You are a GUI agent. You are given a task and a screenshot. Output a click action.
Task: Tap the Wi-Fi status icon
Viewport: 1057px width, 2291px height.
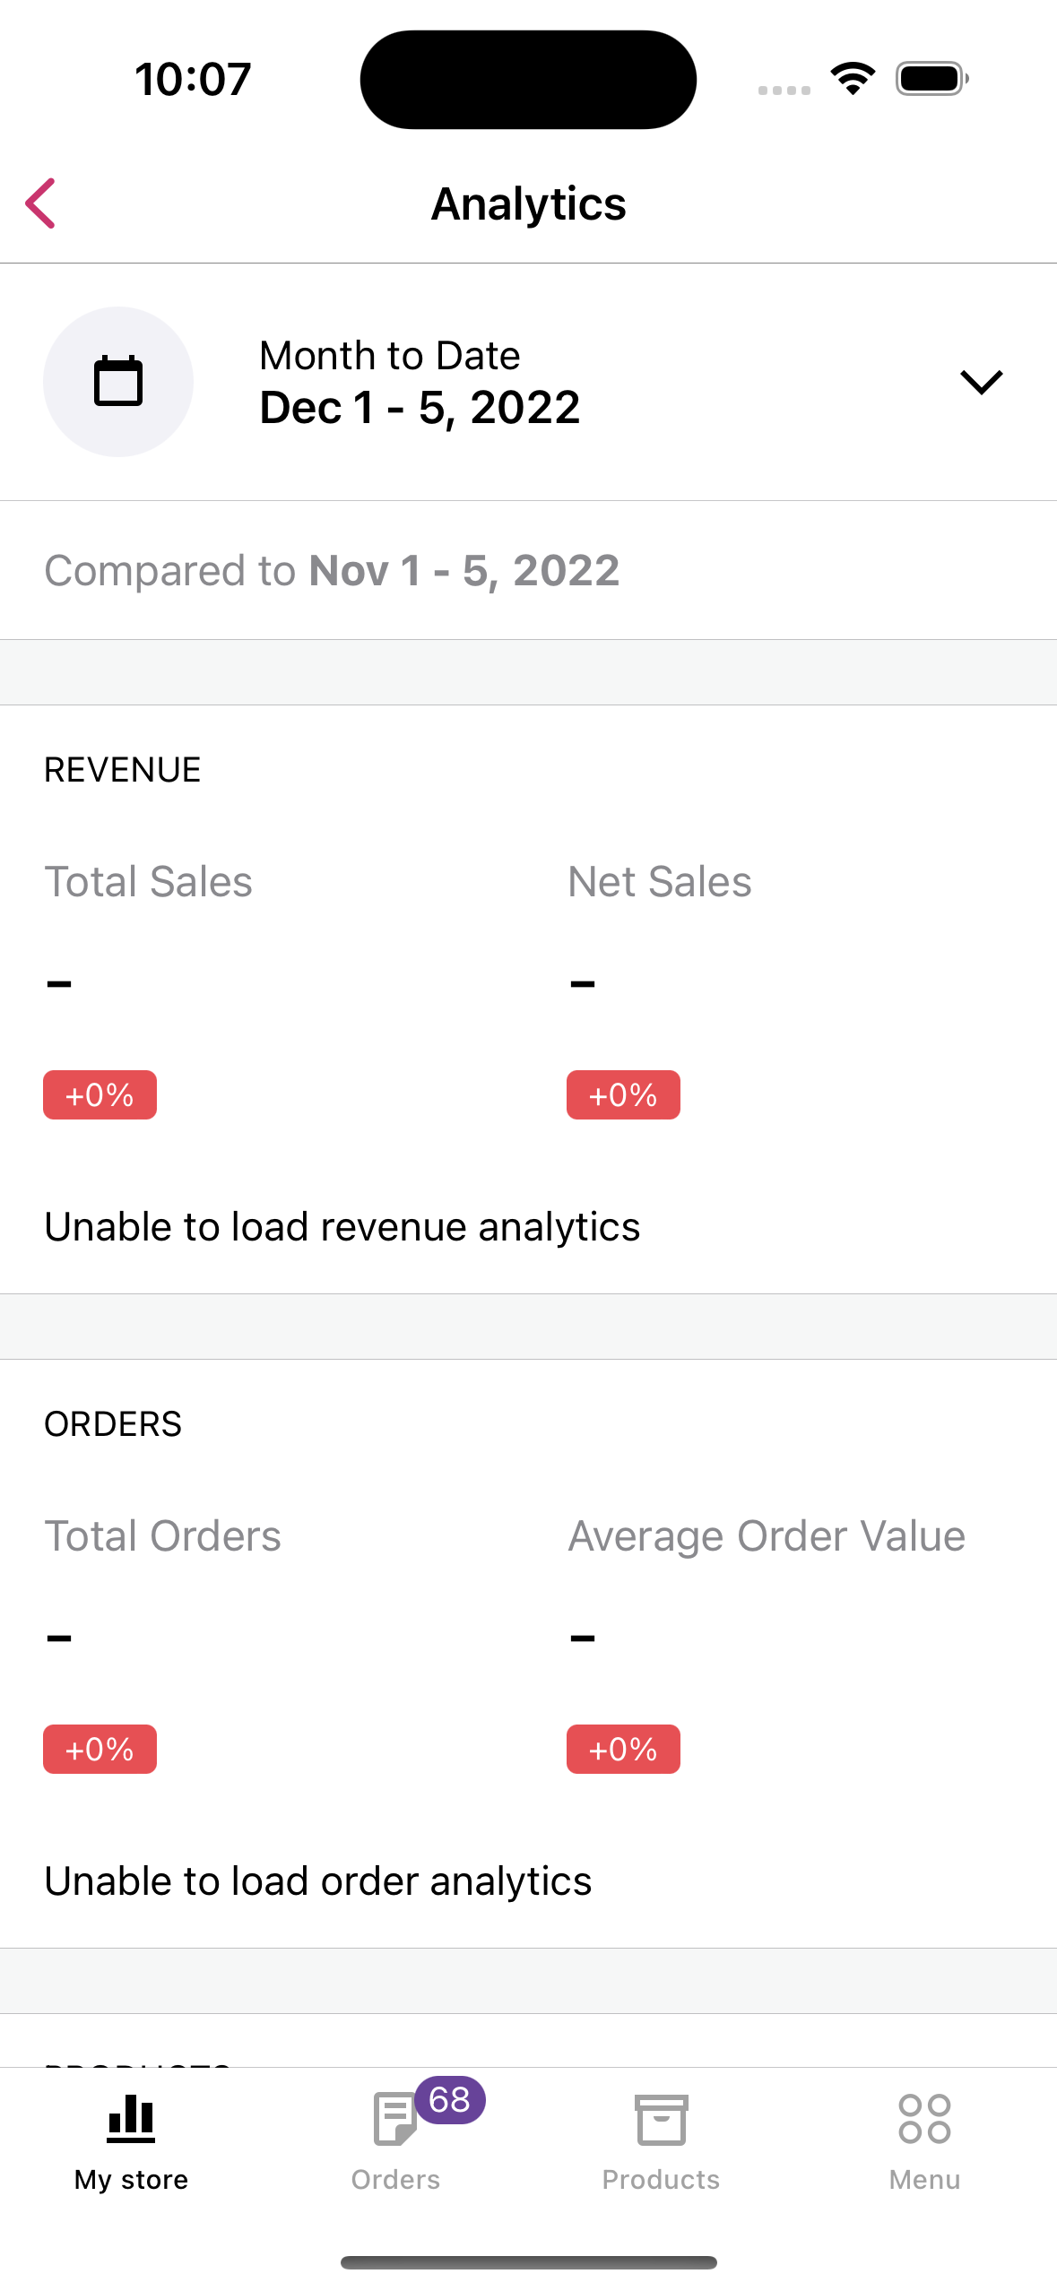[853, 79]
